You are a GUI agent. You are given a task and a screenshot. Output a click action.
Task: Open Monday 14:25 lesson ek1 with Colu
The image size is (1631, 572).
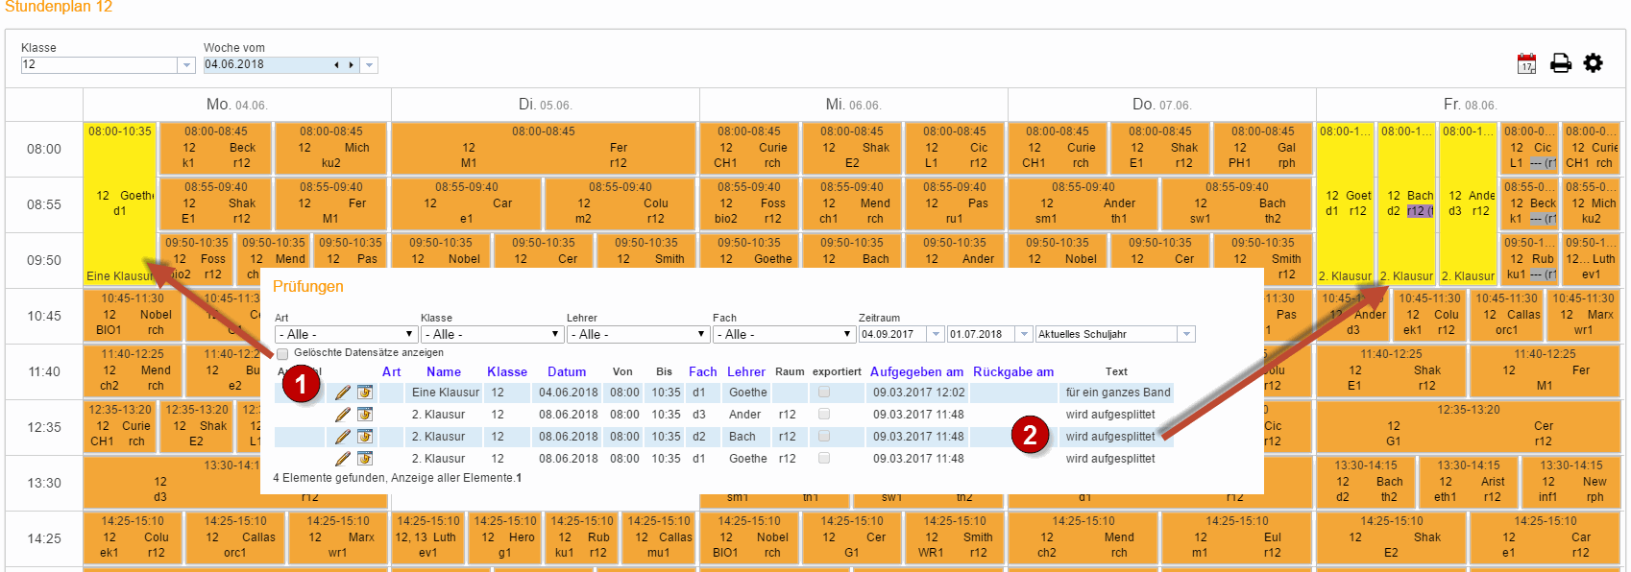tap(134, 536)
